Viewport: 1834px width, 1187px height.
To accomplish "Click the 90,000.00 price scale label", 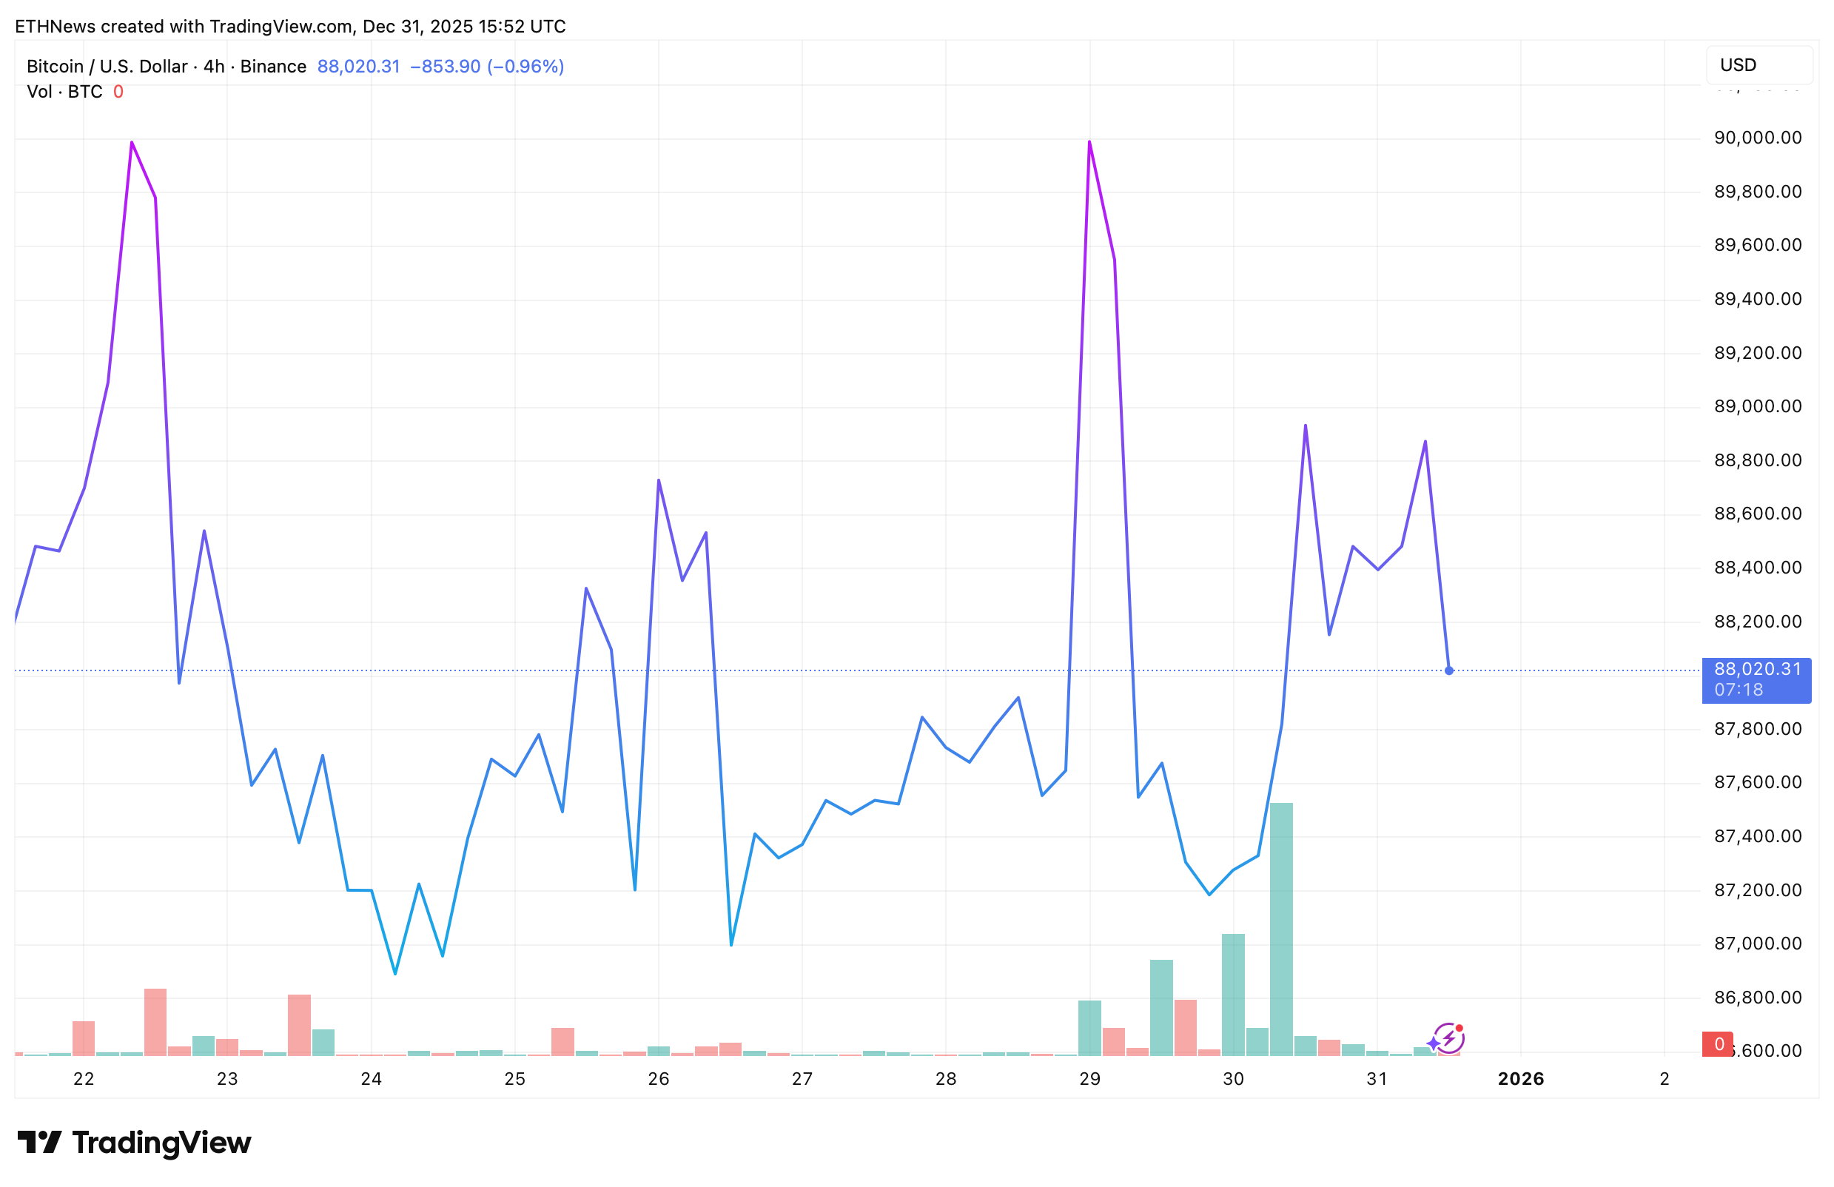I will tap(1757, 138).
